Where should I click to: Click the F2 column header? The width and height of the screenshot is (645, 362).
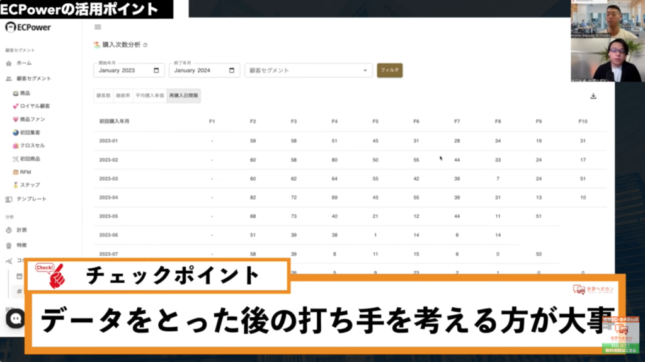pos(253,122)
